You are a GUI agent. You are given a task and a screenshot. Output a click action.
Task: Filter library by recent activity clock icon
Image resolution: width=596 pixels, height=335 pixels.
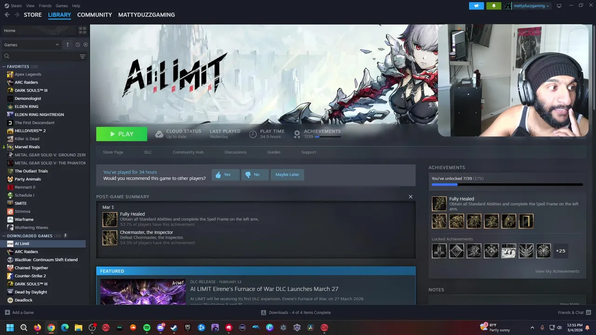click(x=78, y=45)
